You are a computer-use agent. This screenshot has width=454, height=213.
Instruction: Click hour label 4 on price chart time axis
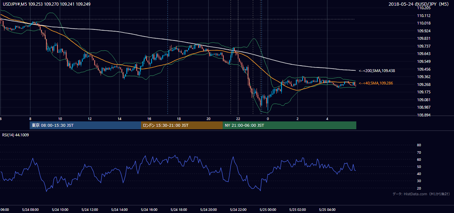pos(327,119)
